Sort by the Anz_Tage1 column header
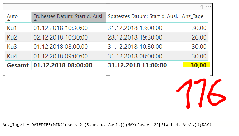 194,16
